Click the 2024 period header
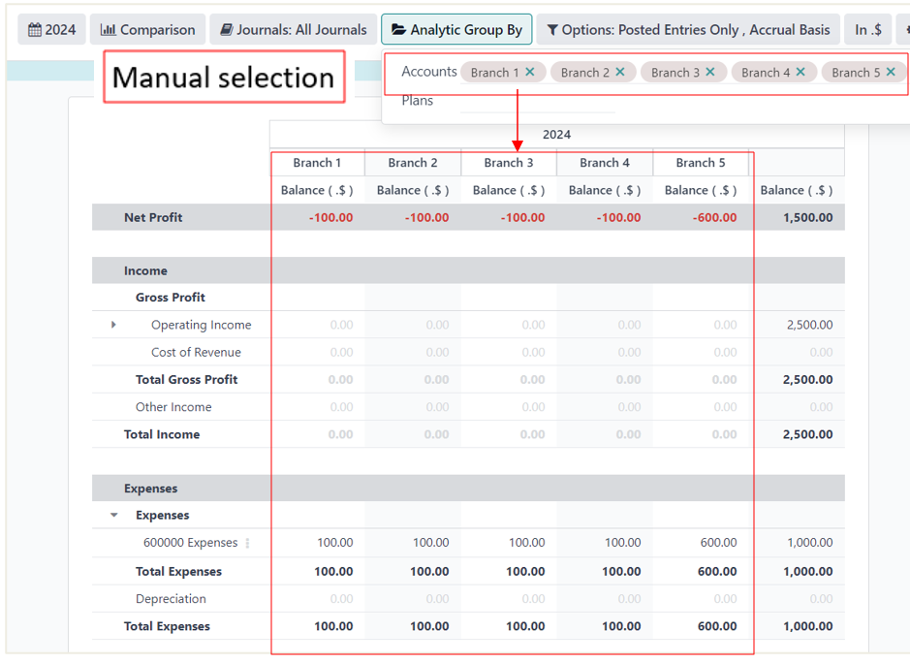 point(556,135)
